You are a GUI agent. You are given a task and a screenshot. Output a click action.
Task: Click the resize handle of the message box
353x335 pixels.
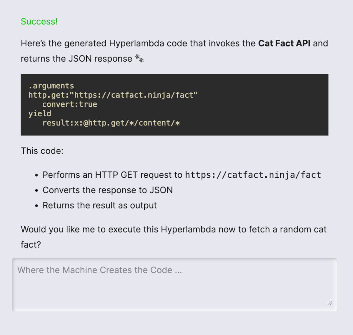329,303
